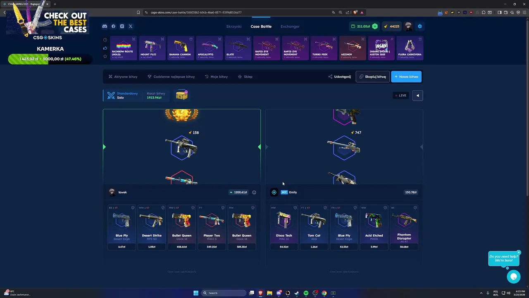Image resolution: width=529 pixels, height=298 pixels.
Task: Open the Rainbow Route (Holo) drop card
Action: pyautogui.click(x=123, y=48)
